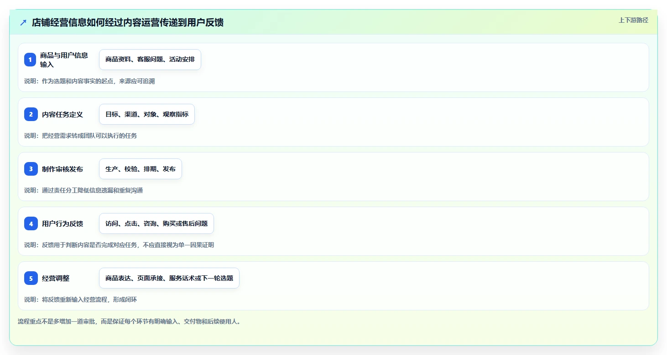Click the 访问、点击、咨询、购买或售后问题 chip
Viewport: 667px width, 355px height.
(156, 223)
